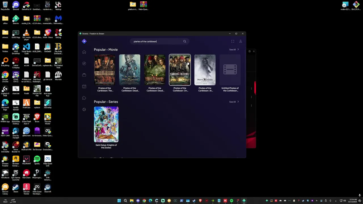The image size is (363, 204).
Task: Open Discover via the compass sidebar icon
Action: tap(84, 63)
